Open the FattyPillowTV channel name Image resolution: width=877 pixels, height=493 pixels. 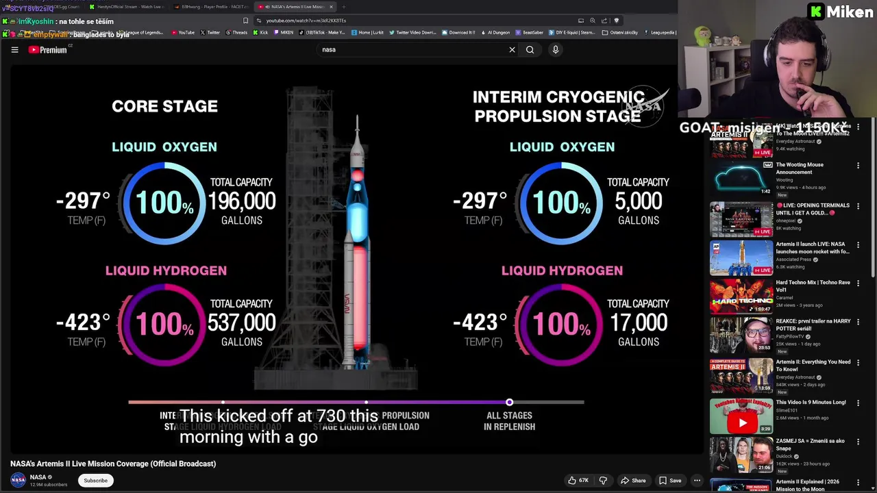click(x=791, y=336)
